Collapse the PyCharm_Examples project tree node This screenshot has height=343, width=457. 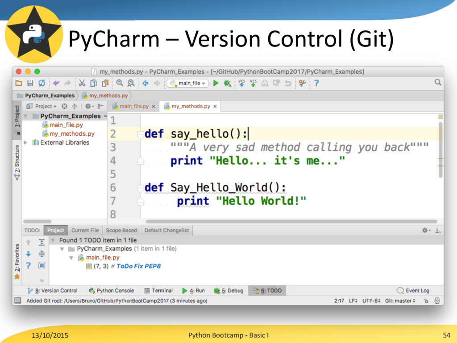[x=25, y=116]
